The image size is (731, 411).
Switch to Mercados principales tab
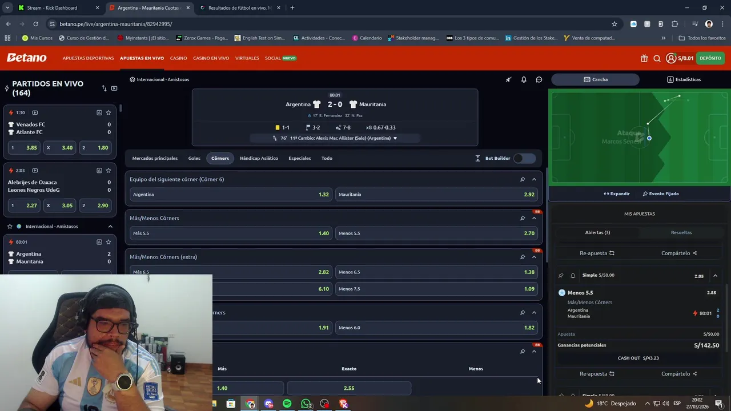[155, 158]
